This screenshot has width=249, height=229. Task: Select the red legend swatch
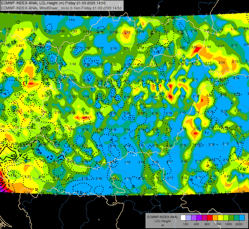(x=210, y=218)
